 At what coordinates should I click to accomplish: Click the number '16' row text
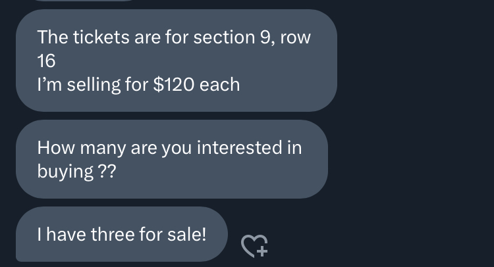click(47, 61)
